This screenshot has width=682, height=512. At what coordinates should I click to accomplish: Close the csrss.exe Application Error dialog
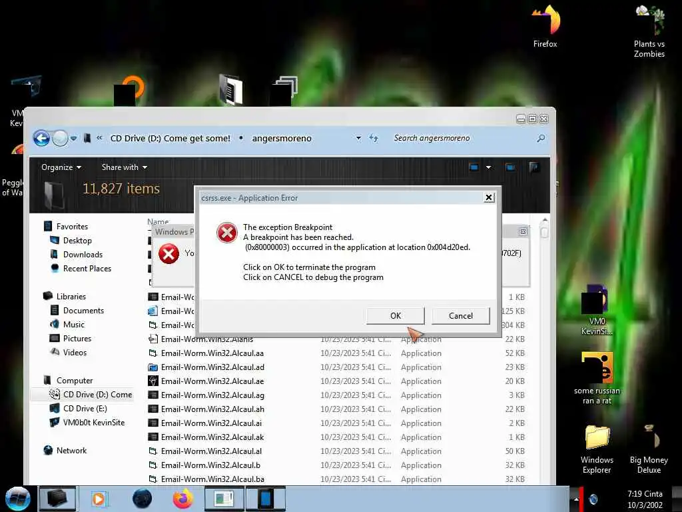(489, 197)
